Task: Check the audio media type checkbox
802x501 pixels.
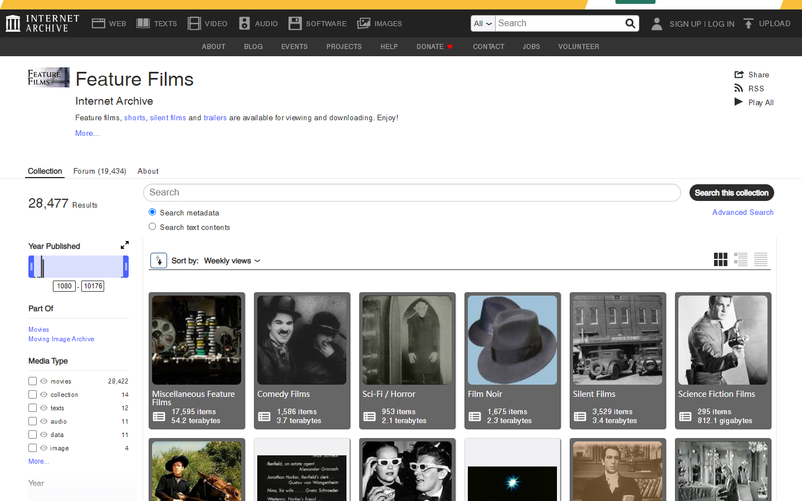Action: coord(33,421)
